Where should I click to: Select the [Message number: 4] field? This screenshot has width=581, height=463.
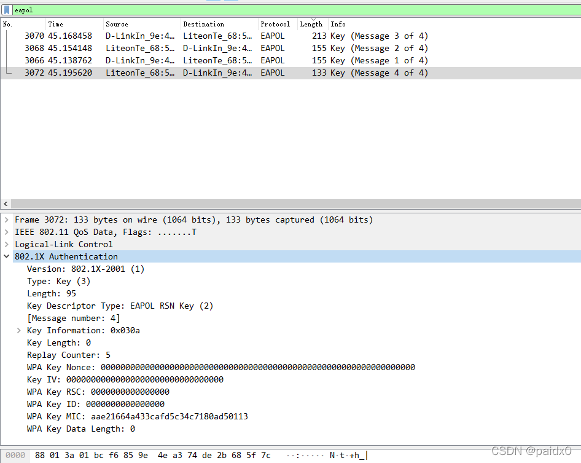pyautogui.click(x=73, y=318)
